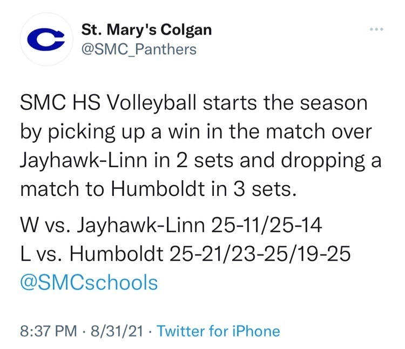Open the St. Mary's Colgan display name

146,29
